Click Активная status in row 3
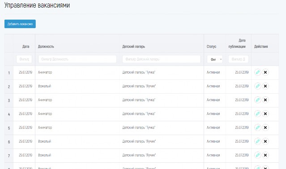Image resolution: width=286 pixels, height=169 pixels. [213, 100]
